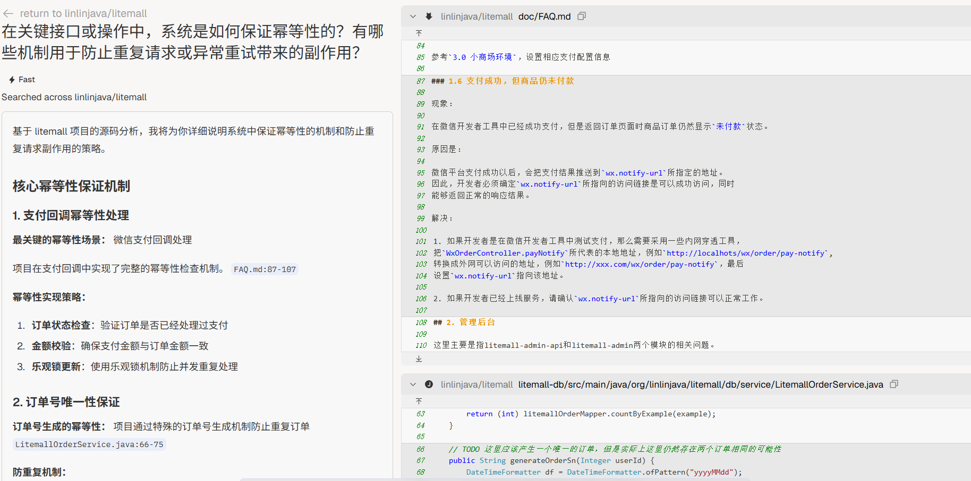971x481 pixels.
Task: Open linlinjava/litemall repo link above Java file
Action: tap(476, 384)
